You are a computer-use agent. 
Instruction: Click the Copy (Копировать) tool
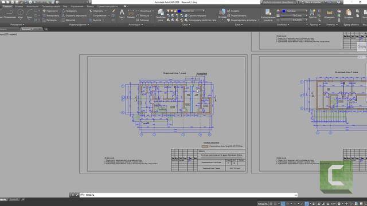pos(50,15)
